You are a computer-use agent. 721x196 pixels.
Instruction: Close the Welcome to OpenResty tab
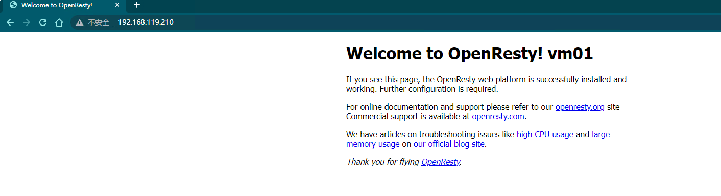(x=117, y=5)
